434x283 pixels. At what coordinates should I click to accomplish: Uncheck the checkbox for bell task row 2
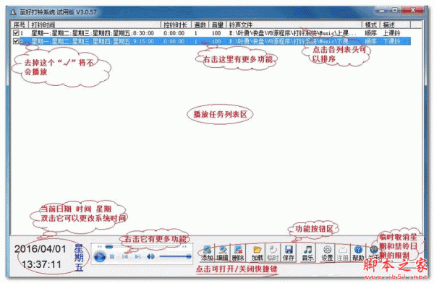tap(16, 41)
